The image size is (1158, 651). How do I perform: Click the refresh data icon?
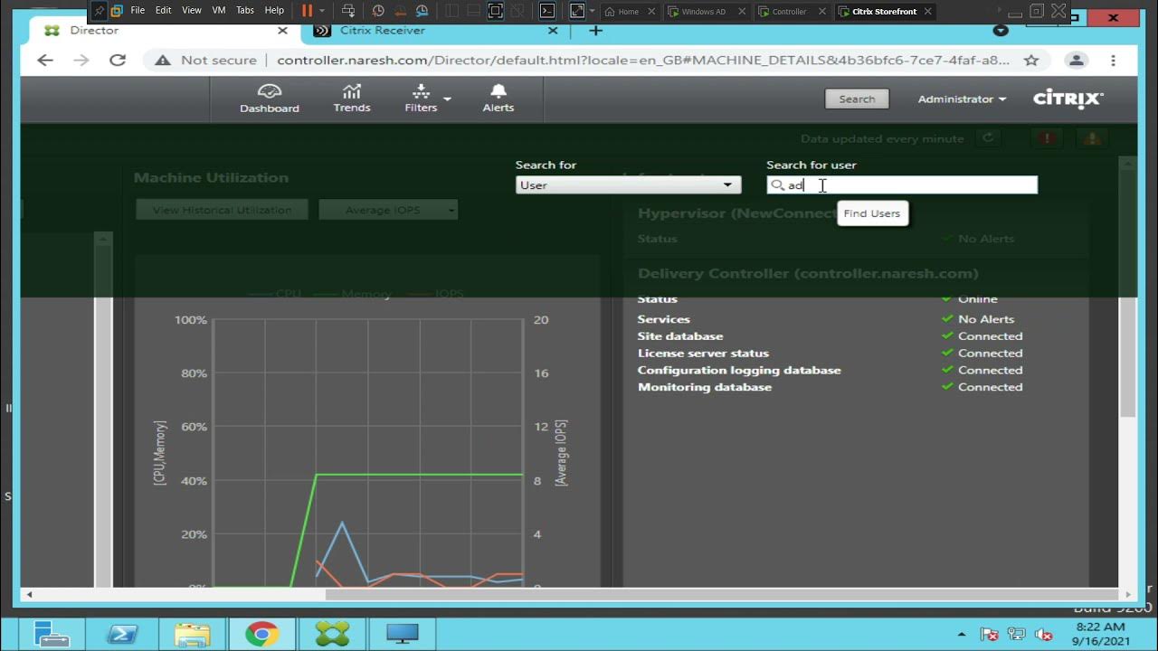tap(988, 138)
